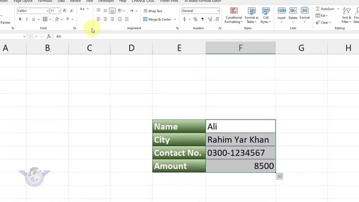Select the Contact No. label cell
This screenshot has height=202, width=359.
coord(179,153)
